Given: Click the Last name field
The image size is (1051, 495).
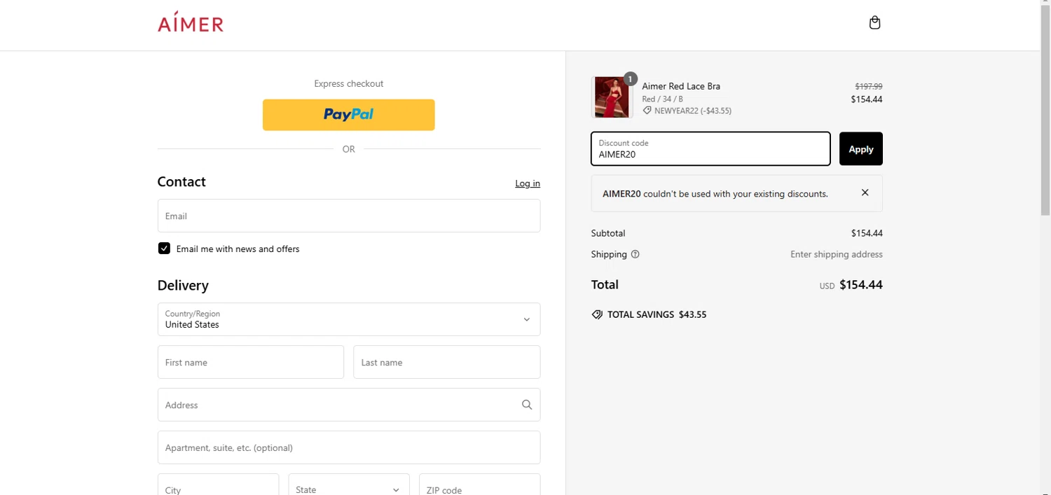Looking at the screenshot, I should [x=447, y=362].
